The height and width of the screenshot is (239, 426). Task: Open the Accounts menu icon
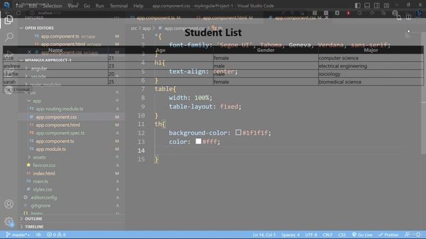(9, 204)
